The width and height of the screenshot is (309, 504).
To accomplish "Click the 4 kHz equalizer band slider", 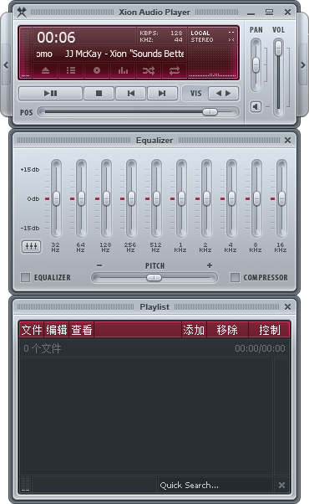I will pyautogui.click(x=231, y=198).
